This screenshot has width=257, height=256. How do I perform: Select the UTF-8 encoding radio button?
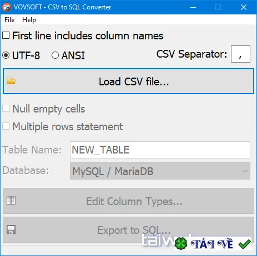6,55
